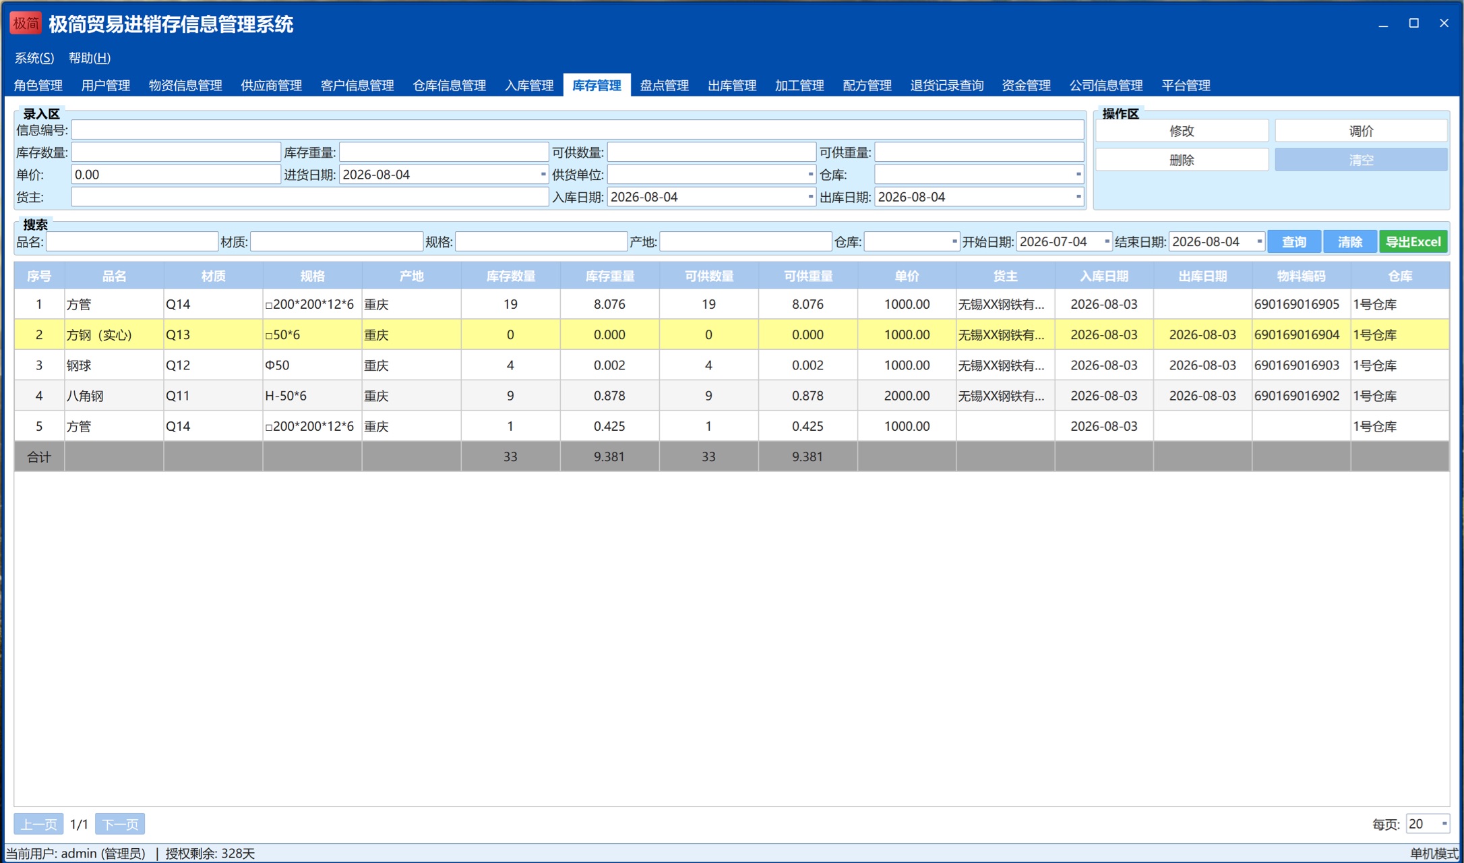
Task: Focus the 货主 input field
Action: click(x=310, y=197)
